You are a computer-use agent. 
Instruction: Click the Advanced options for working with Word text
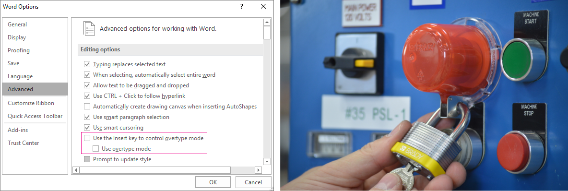click(158, 28)
